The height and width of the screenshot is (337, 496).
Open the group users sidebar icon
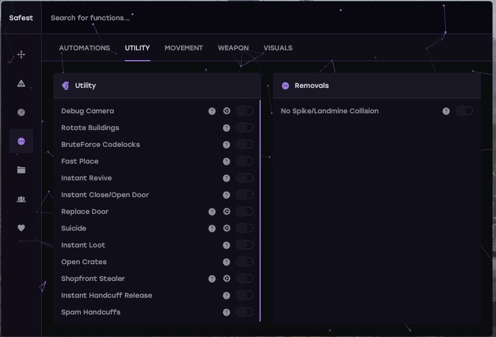[x=21, y=199]
